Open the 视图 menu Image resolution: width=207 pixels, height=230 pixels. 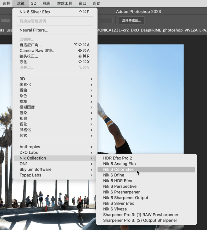pos(47,3)
